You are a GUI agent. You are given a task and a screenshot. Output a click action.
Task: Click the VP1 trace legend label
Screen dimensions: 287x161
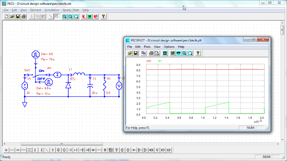(x=149, y=61)
